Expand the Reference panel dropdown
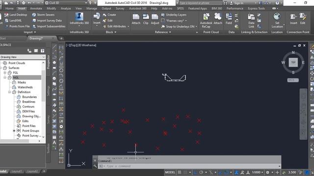This screenshot has height=176, width=314. 163,32
